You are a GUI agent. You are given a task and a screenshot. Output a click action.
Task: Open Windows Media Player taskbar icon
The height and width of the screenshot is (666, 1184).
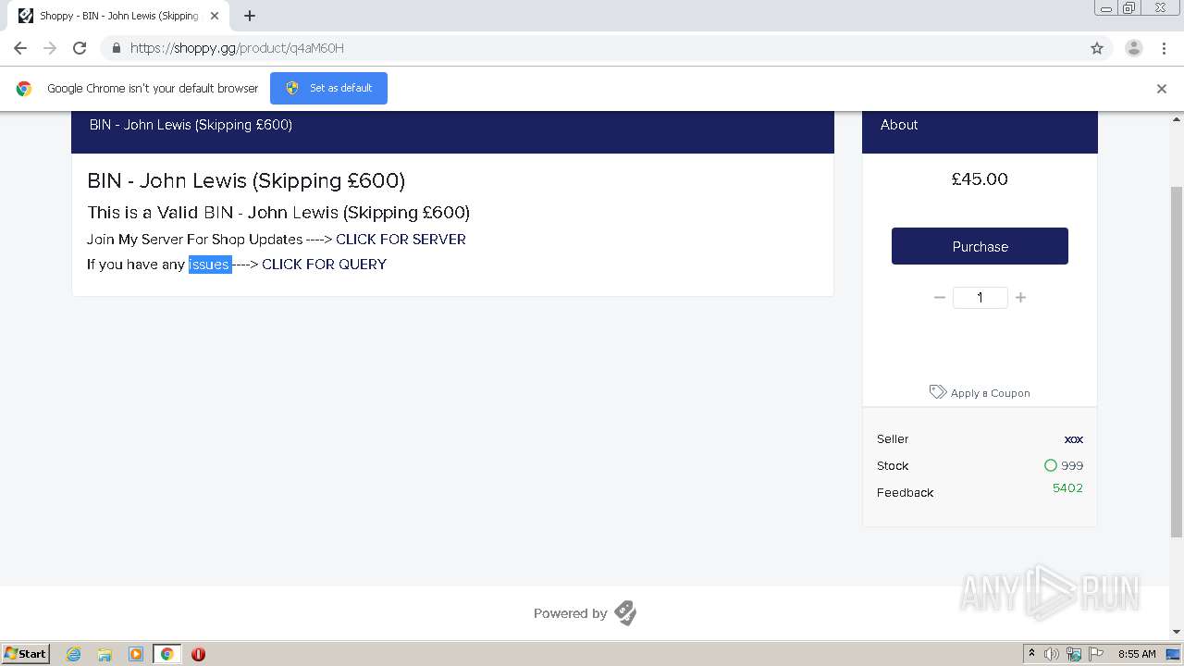[135, 654]
